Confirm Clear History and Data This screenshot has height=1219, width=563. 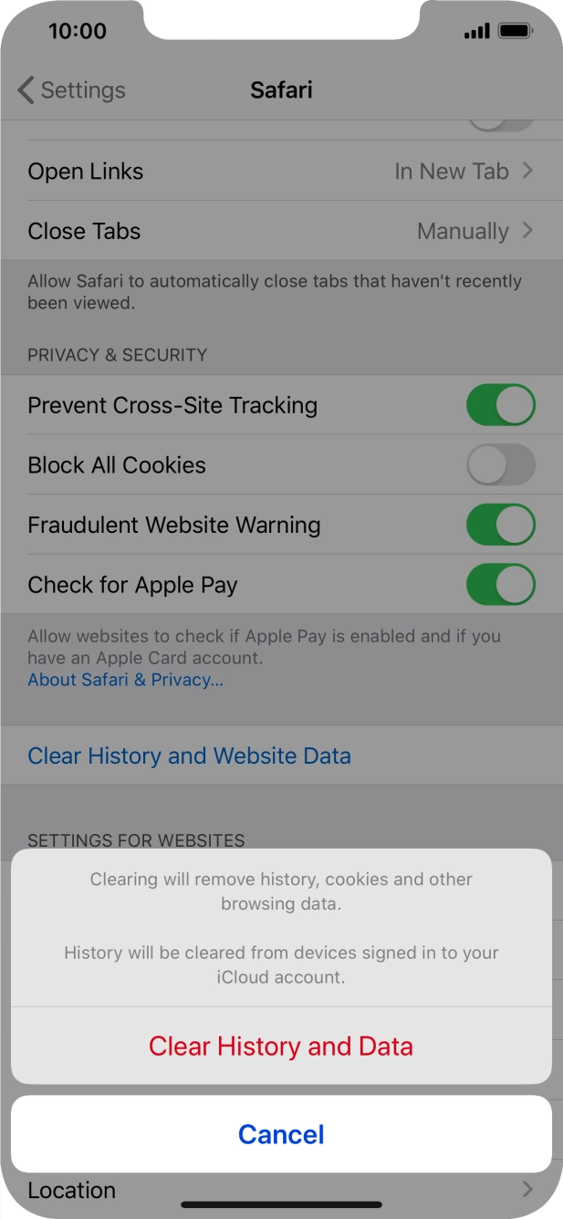281,1046
